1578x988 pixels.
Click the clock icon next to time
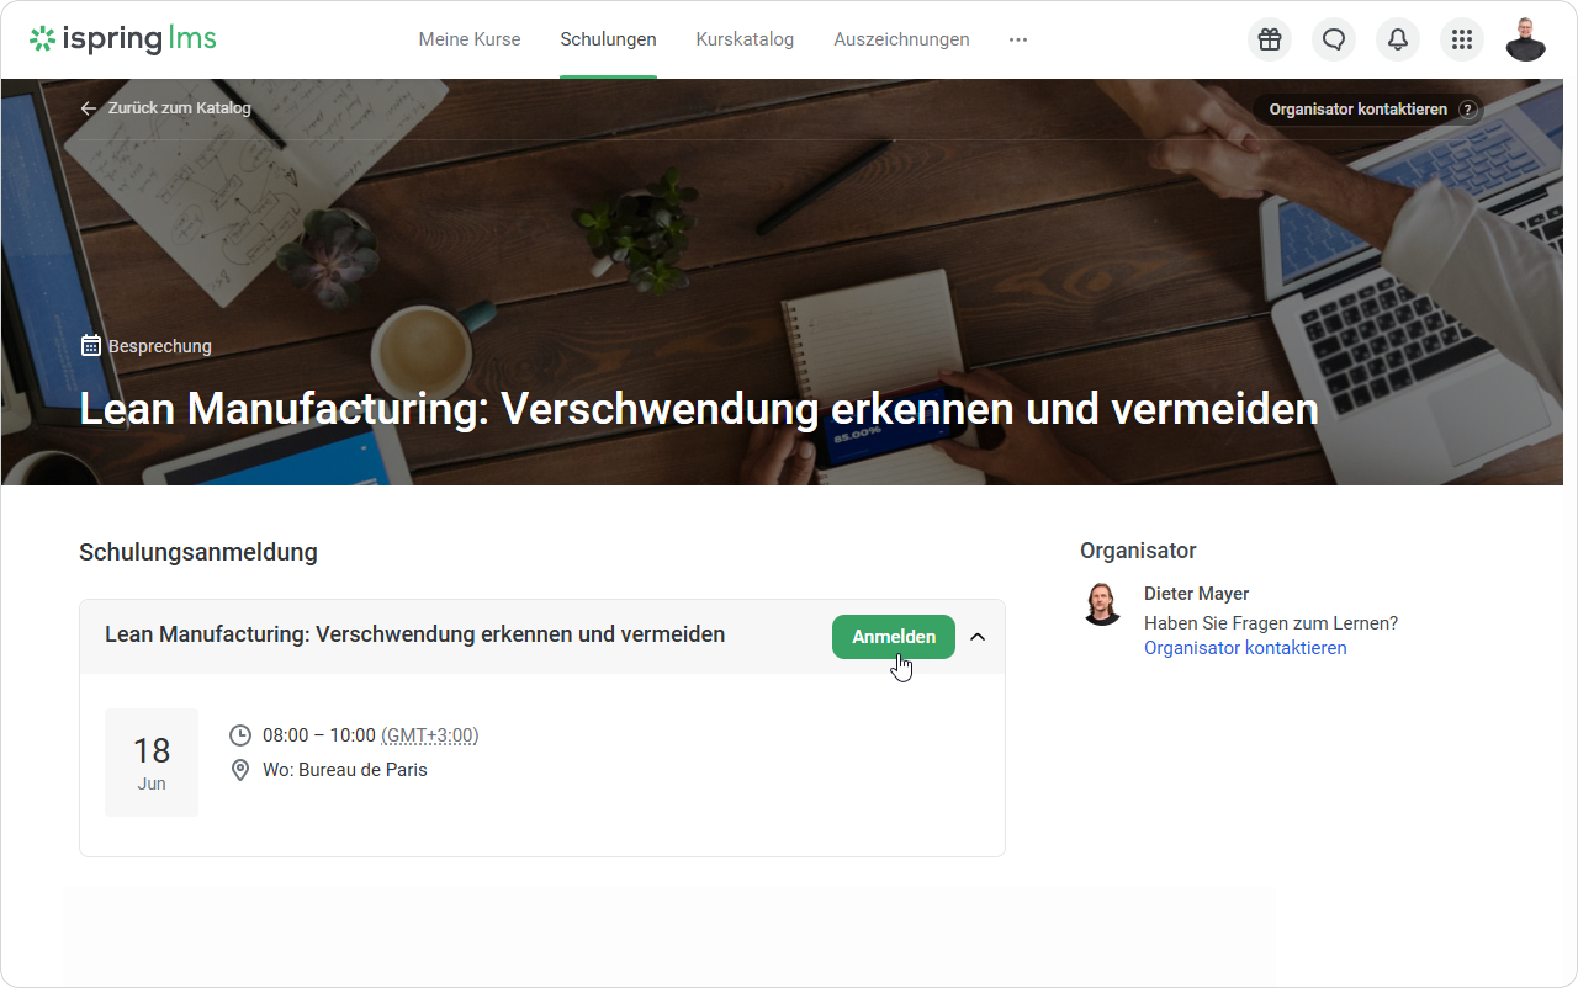click(x=240, y=735)
